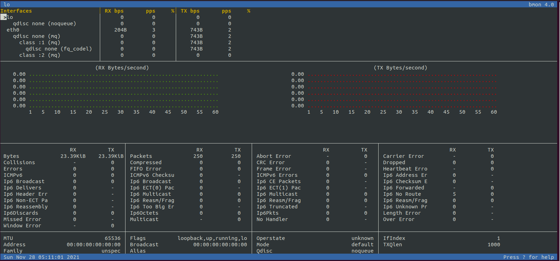560x261 pixels.
Task: Click the IfIndex label
Action: tap(394, 238)
